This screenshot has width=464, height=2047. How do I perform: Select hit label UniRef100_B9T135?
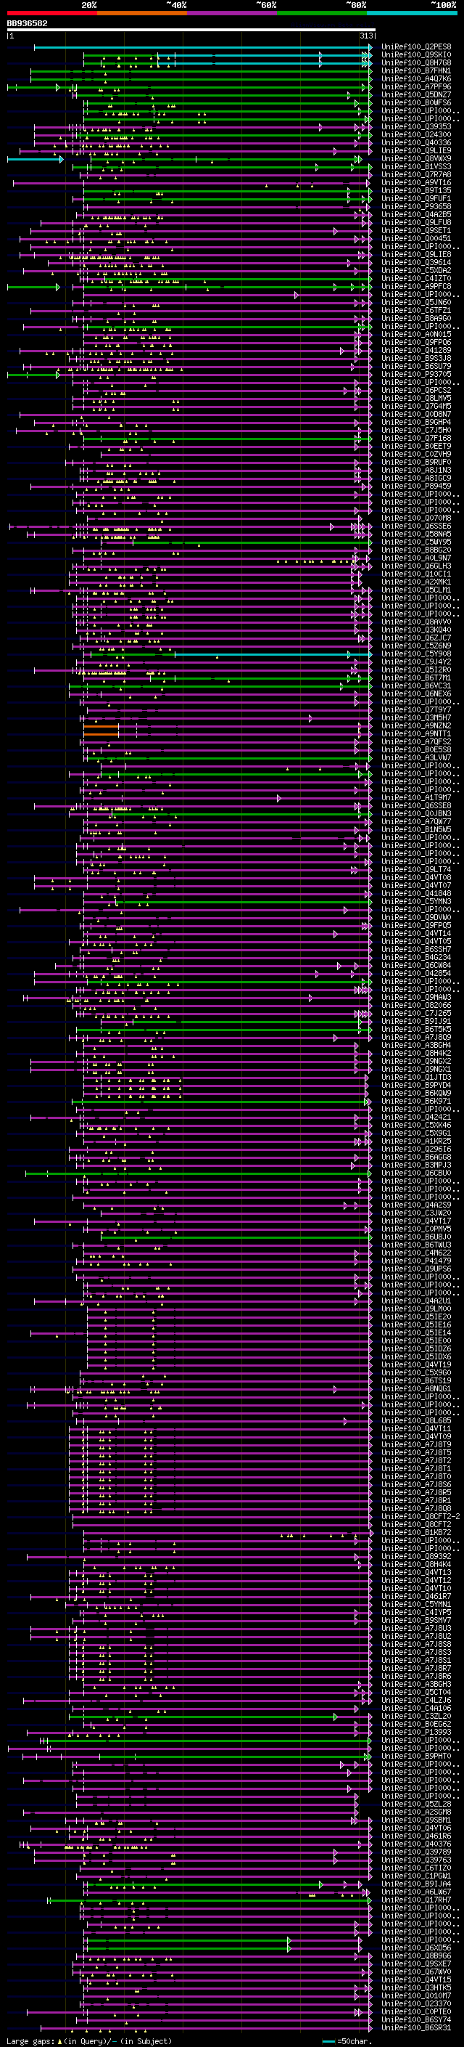pos(416,190)
